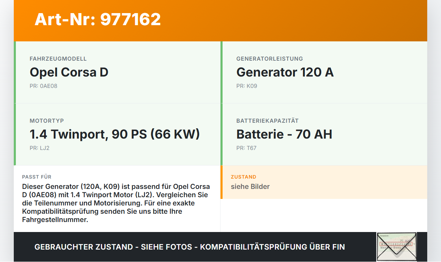Click the PR code "PR: T67"
Image resolution: width=441 pixels, height=262 pixels.
(x=246, y=148)
